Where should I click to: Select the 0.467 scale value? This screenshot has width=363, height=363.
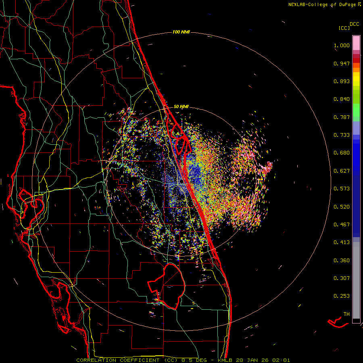coord(342,225)
